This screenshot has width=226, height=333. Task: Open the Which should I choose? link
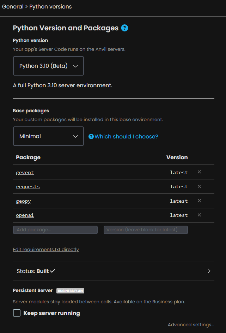pos(126,137)
